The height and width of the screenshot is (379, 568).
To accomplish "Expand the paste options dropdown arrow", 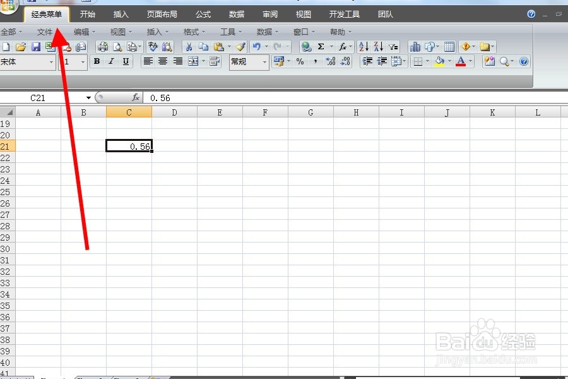I will [x=229, y=47].
